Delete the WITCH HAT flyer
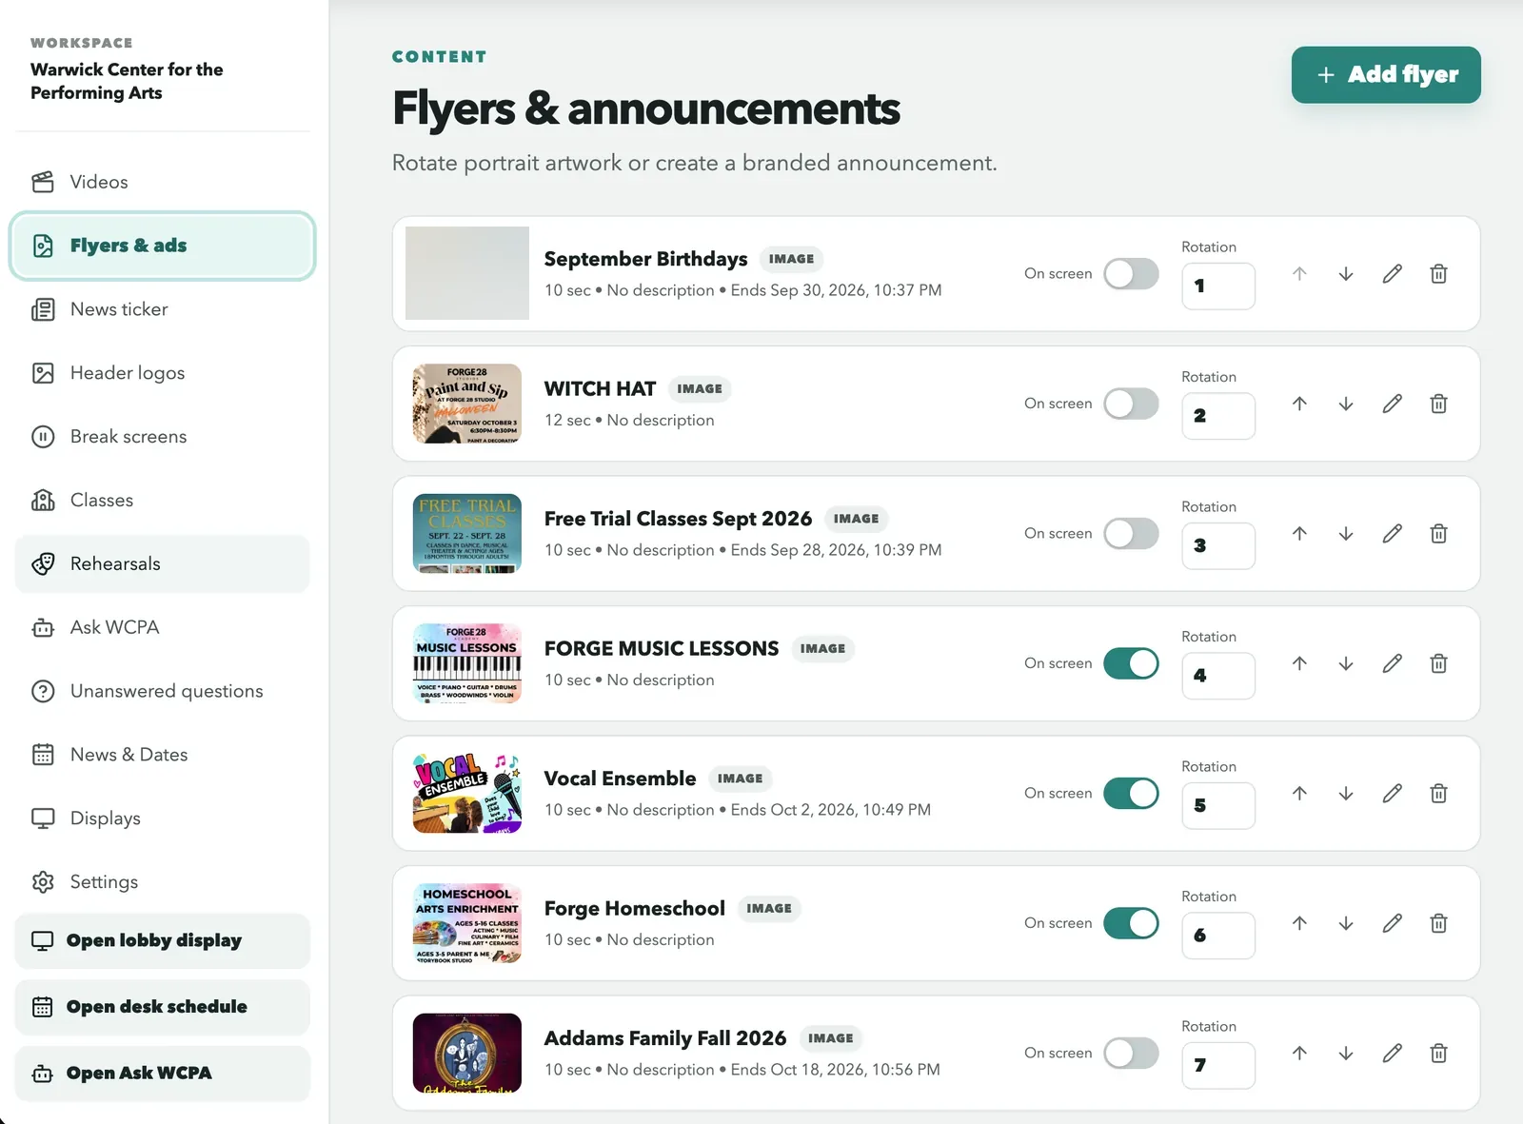Viewport: 1523px width, 1124px height. tap(1438, 404)
